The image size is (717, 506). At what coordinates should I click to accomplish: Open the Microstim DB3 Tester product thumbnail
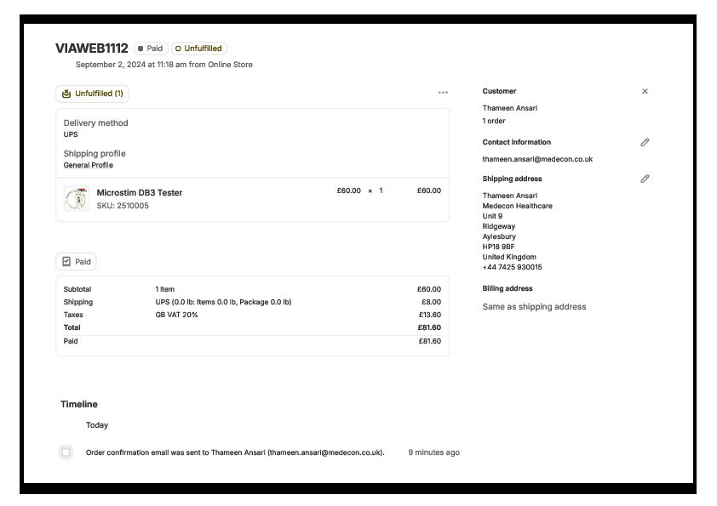click(76, 198)
